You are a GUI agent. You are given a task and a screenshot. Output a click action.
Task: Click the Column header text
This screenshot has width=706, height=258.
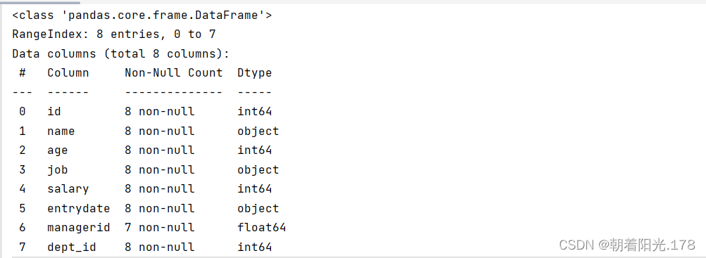(68, 73)
